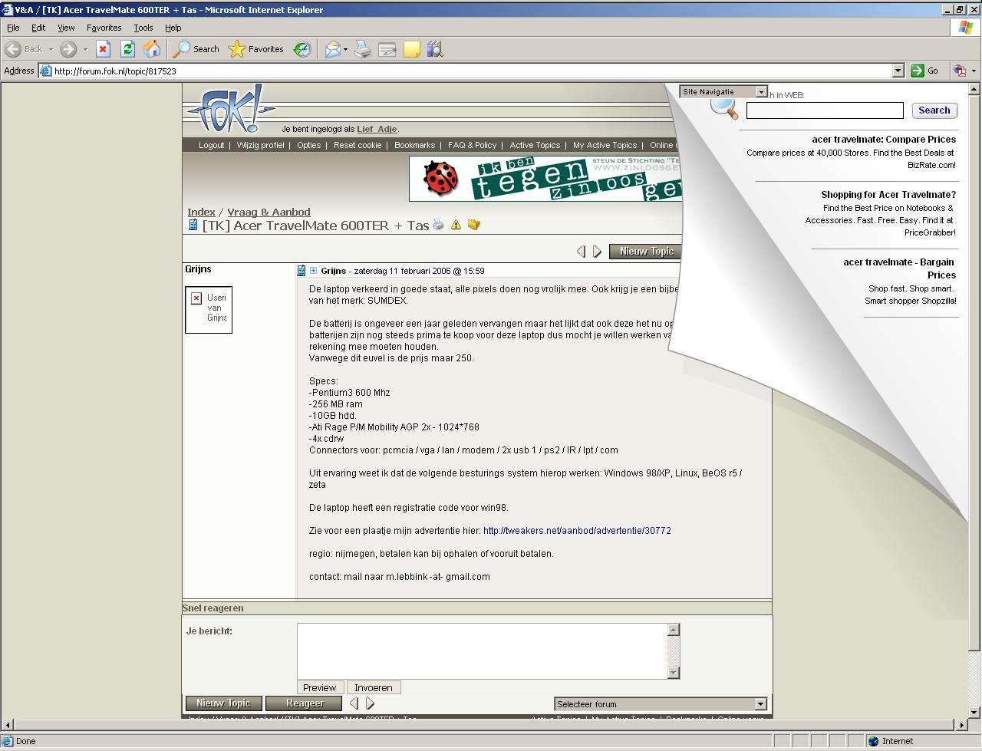Viewport: 982px width, 751px height.
Task: Refresh the page using the green arrows icon
Action: [x=127, y=49]
